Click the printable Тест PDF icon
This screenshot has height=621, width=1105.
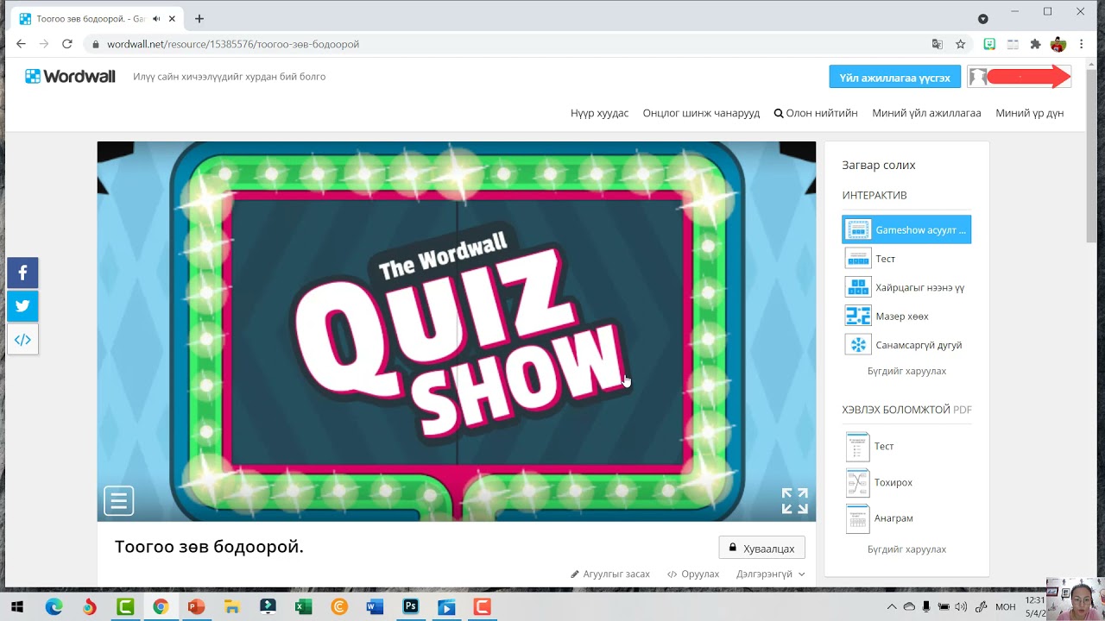(x=858, y=447)
